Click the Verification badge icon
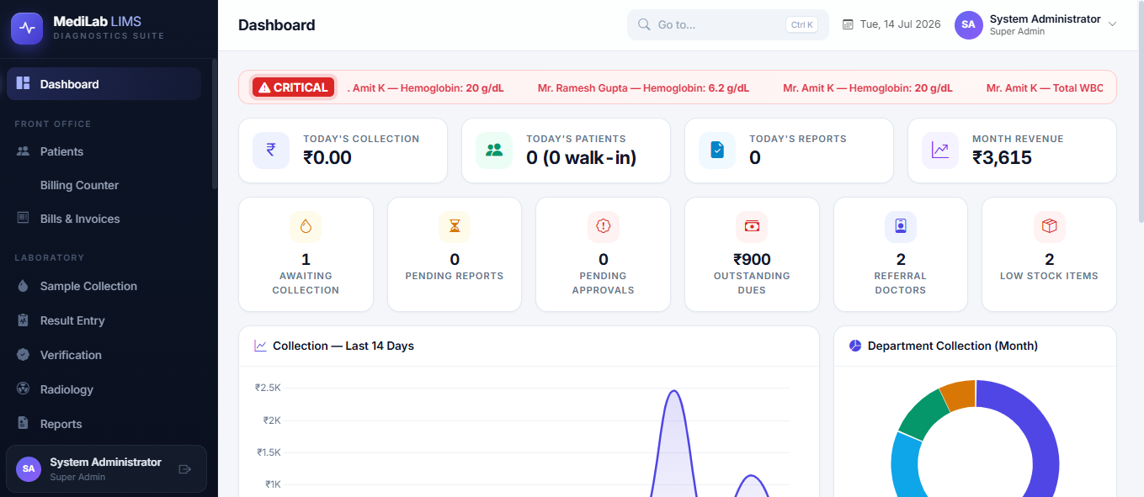 point(24,355)
